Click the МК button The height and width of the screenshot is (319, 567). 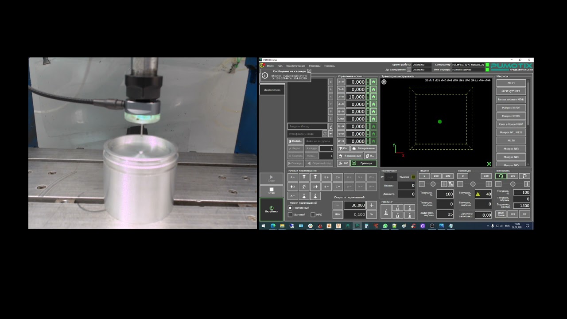(343, 163)
